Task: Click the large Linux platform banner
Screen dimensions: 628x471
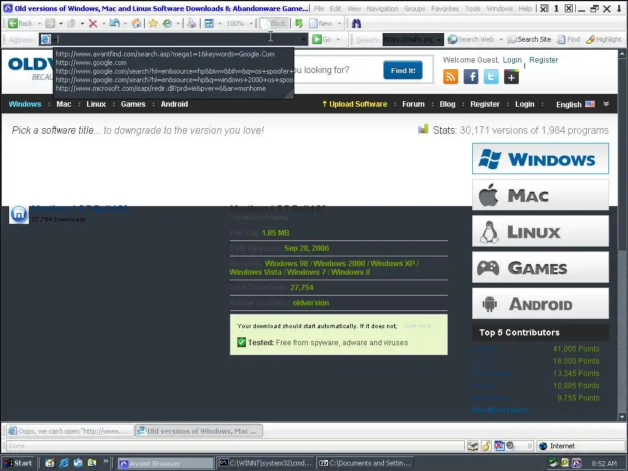Action: [x=540, y=231]
